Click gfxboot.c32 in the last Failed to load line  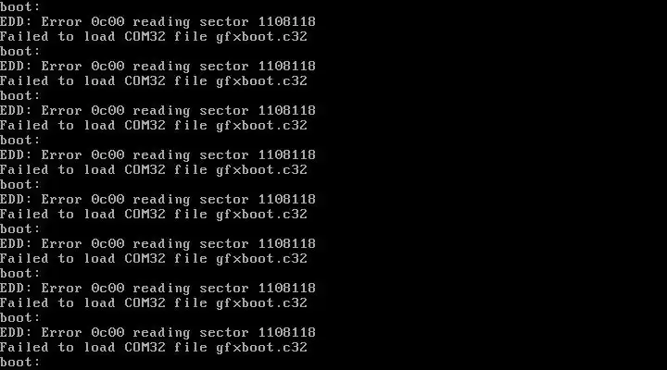261,347
